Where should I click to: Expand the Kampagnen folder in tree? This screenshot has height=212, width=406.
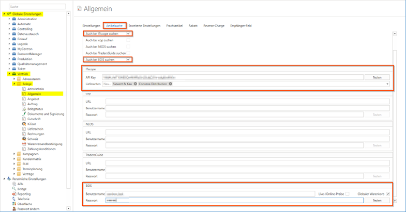coord(14,154)
